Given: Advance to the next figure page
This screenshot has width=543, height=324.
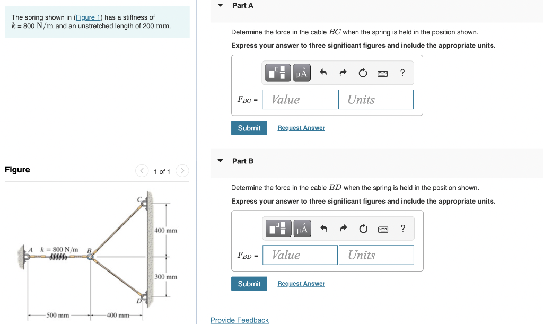Looking at the screenshot, I should click(182, 171).
